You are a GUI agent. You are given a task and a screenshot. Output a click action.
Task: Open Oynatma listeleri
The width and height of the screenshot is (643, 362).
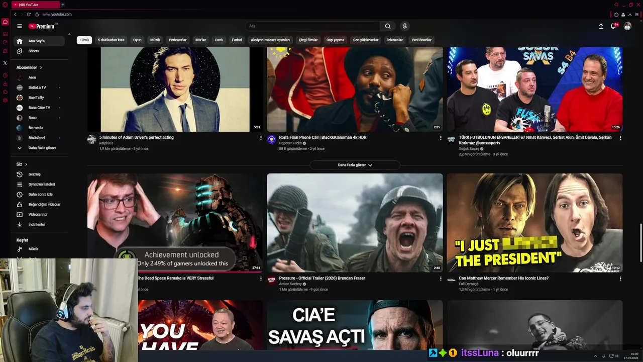(x=39, y=185)
